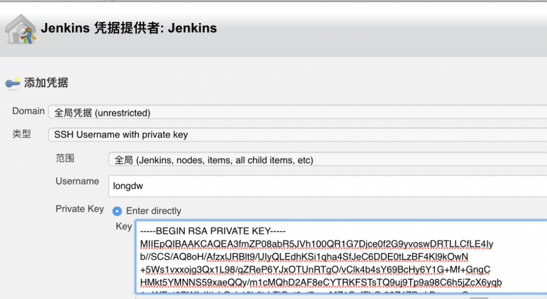Image resolution: width=547 pixels, height=299 pixels.
Task: Select the Enter directly radio button
Action: (x=117, y=211)
